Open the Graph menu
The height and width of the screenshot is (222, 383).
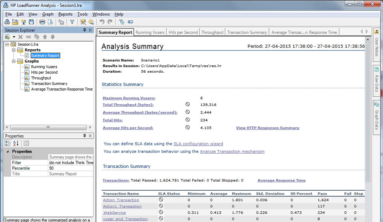[47, 14]
